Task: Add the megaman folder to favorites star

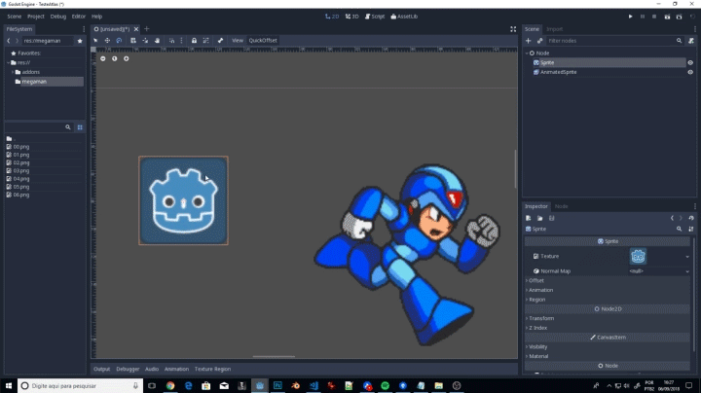Action: (x=80, y=41)
